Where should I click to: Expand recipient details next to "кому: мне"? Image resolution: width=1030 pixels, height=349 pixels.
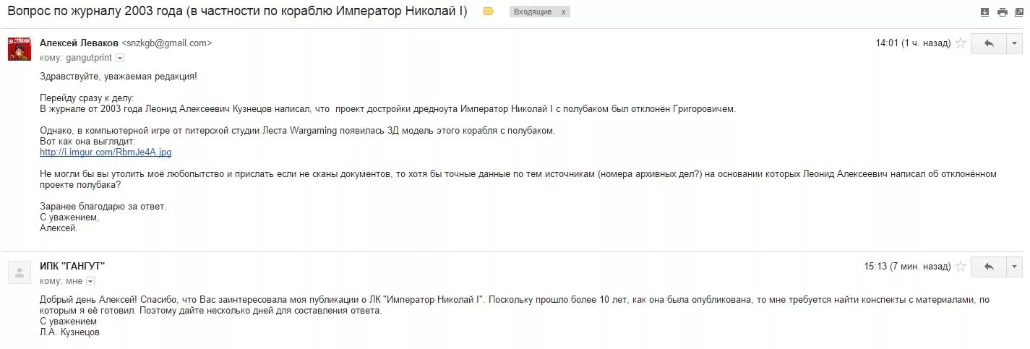coord(90,281)
